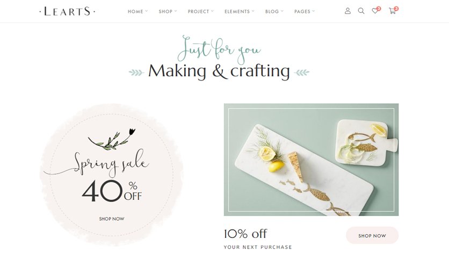
Task: Click the cart item count badge
Action: point(396,9)
